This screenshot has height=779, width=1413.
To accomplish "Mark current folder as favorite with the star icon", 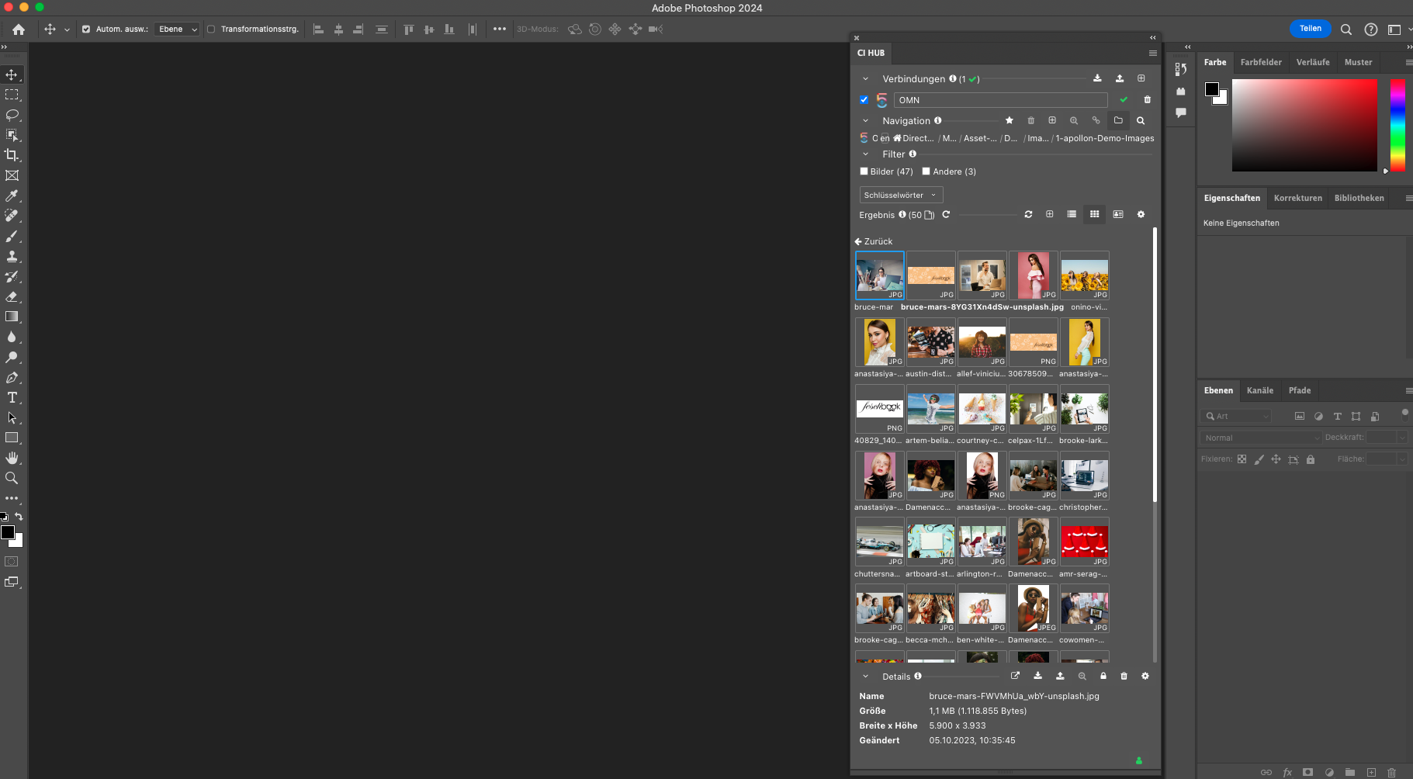I will pos(1009,120).
